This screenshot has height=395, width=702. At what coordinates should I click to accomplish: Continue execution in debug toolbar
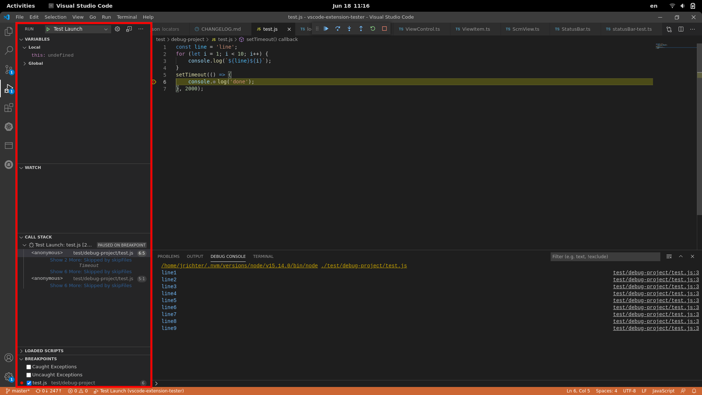click(x=326, y=29)
